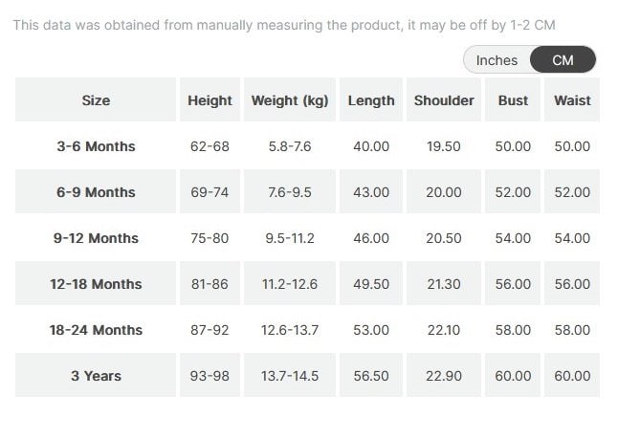Image resolution: width=640 pixels, height=439 pixels.
Task: Select the 12-18 Months size row
Action: pyautogui.click(x=96, y=284)
